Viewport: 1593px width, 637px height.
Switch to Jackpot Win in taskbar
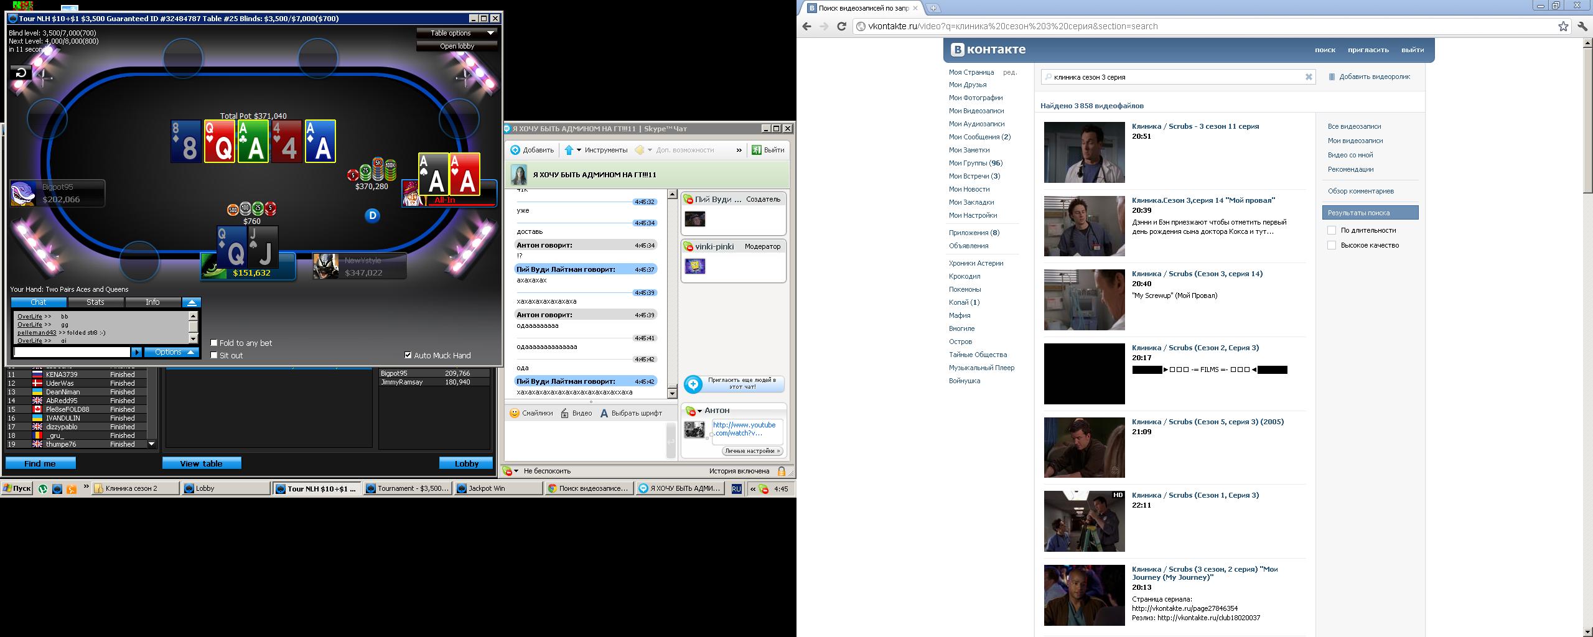(498, 488)
